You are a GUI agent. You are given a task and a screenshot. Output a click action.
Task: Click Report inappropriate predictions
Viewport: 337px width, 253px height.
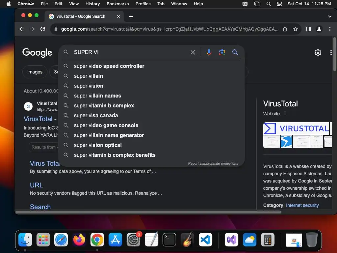[213, 163]
